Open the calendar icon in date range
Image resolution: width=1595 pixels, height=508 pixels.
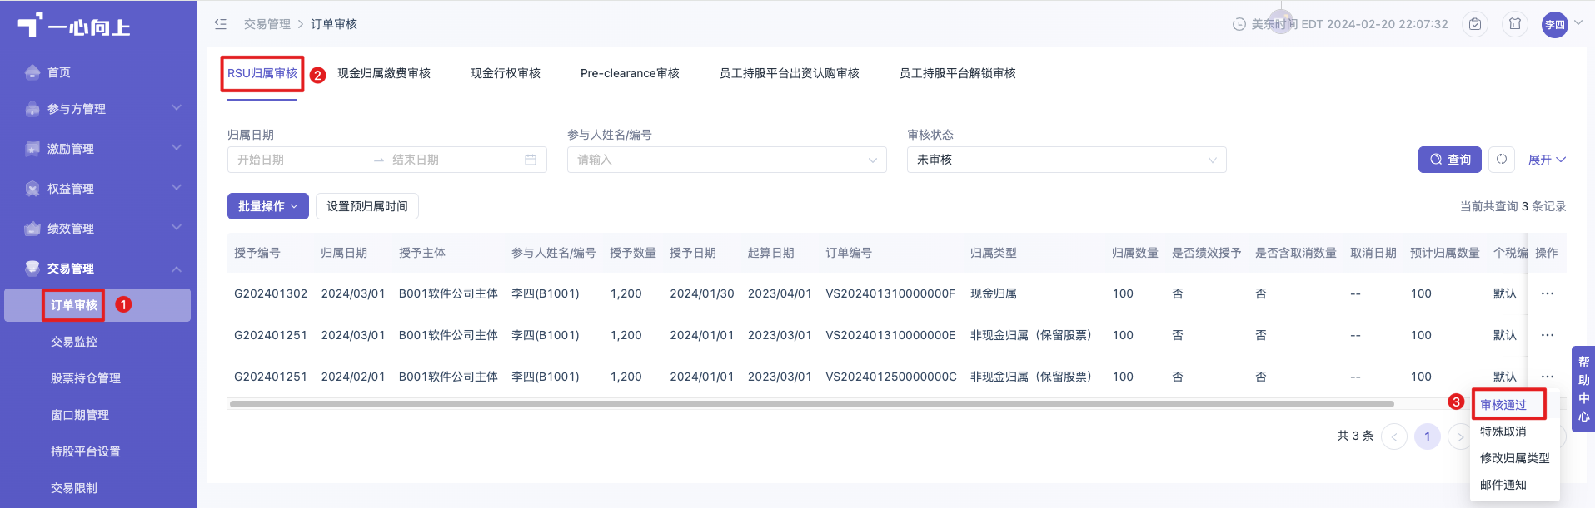click(531, 160)
